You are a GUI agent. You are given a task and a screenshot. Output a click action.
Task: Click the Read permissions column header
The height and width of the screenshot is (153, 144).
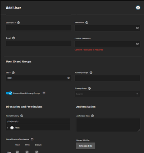[18, 145]
